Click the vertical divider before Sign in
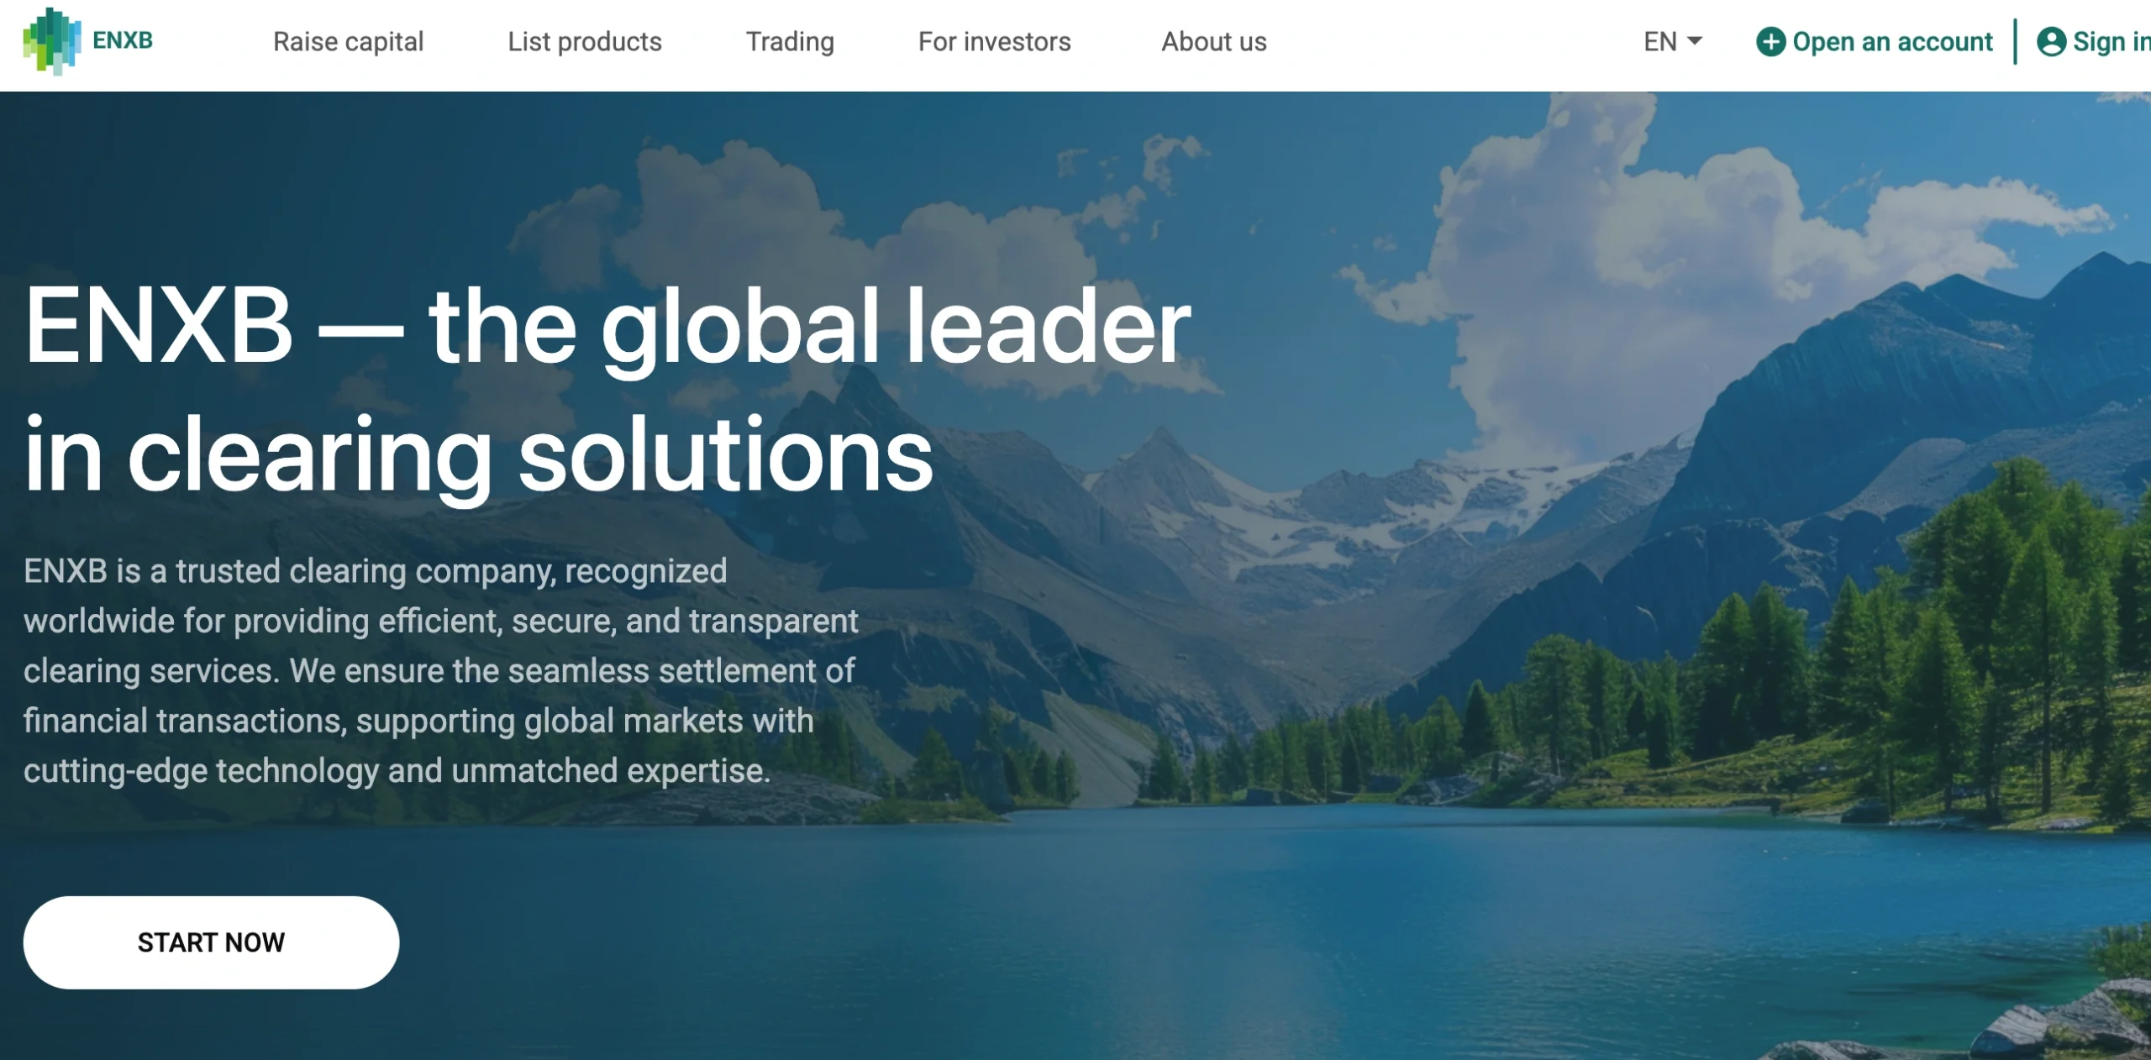Viewport: 2151px width, 1060px height. tap(2015, 42)
